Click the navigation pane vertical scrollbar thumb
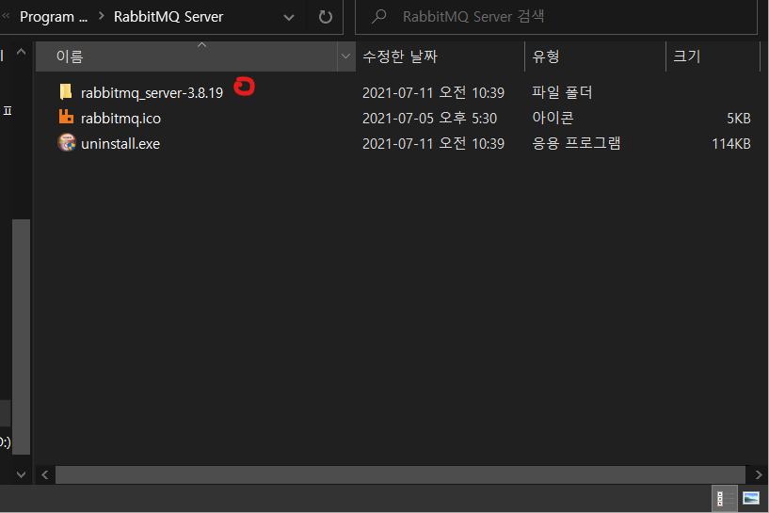The height and width of the screenshot is (513, 769). 21,336
